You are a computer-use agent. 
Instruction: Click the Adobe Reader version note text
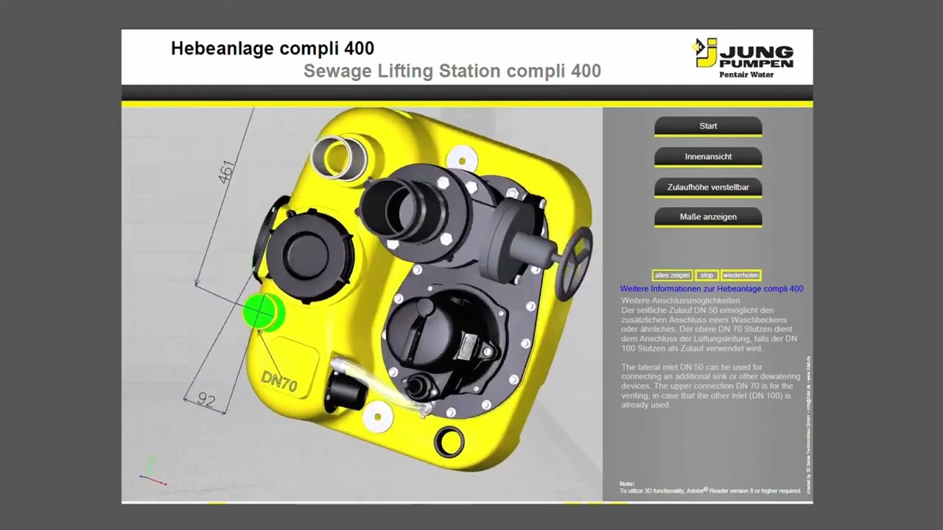pos(710,490)
